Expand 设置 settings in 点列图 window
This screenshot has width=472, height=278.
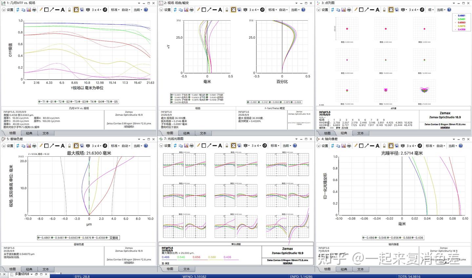click(x=323, y=10)
